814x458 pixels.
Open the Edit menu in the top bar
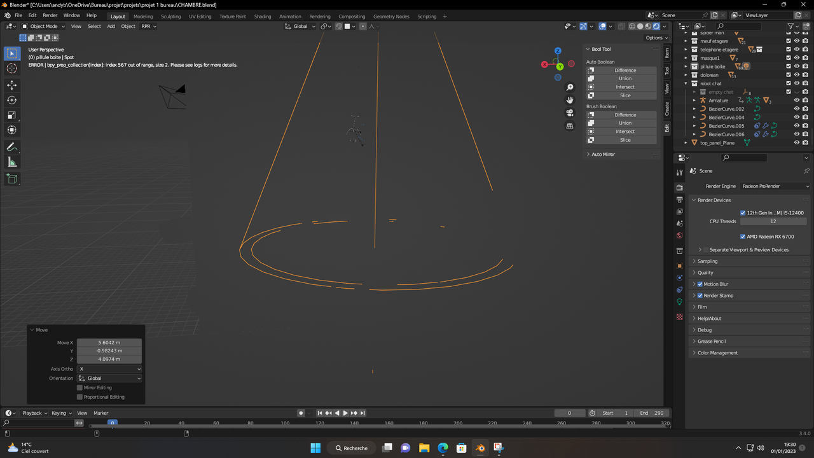coord(32,15)
